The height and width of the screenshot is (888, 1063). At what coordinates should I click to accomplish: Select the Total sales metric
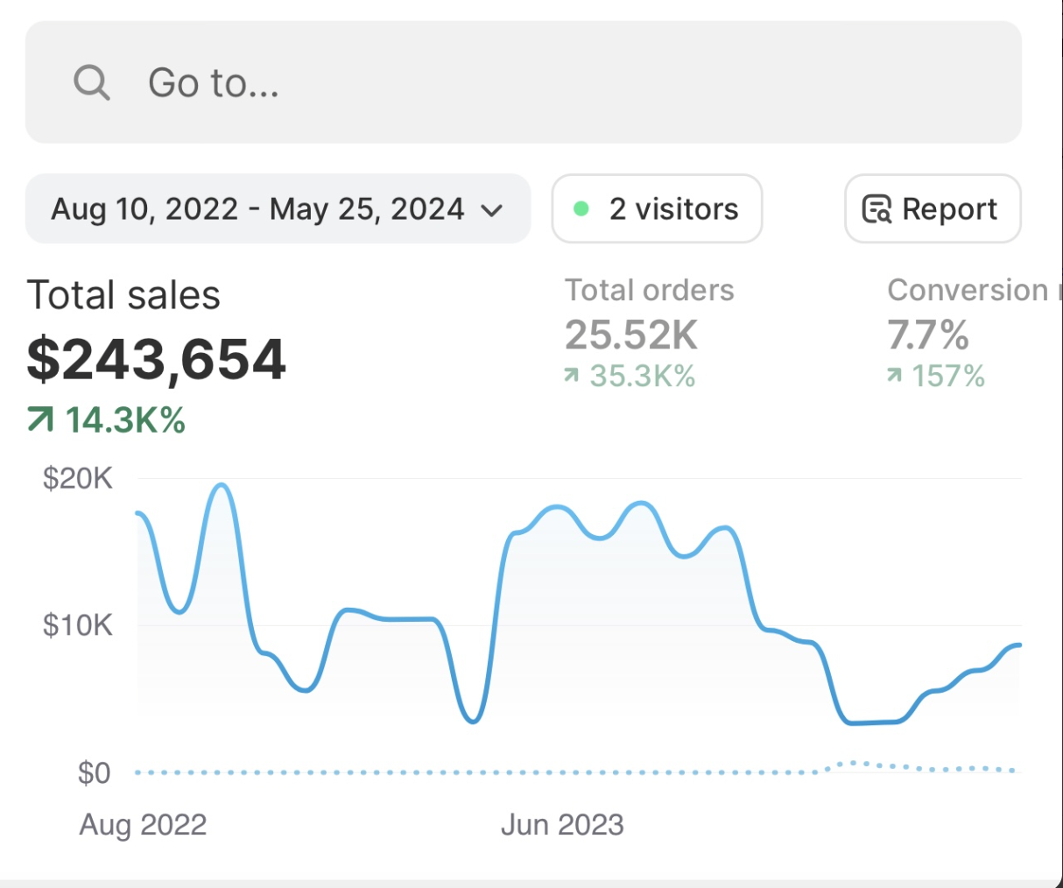point(123,295)
